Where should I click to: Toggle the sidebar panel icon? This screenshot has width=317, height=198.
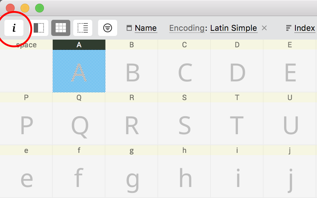point(39,28)
